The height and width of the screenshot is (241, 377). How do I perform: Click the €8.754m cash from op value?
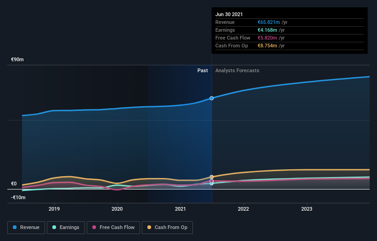pyautogui.click(x=267, y=46)
